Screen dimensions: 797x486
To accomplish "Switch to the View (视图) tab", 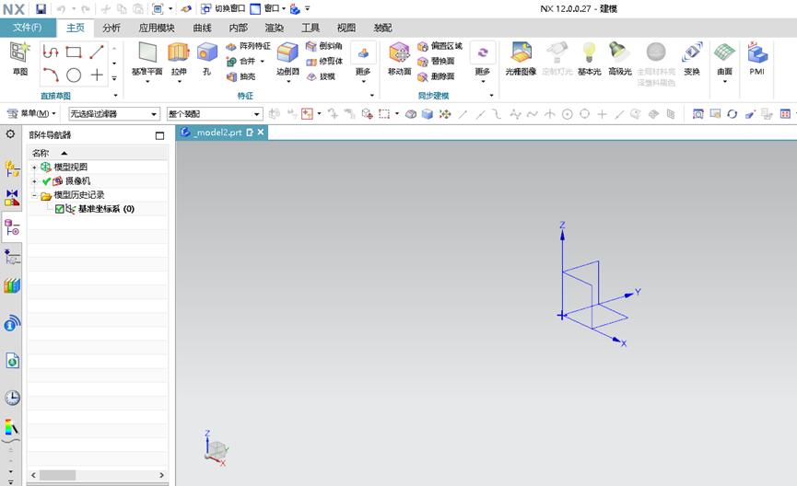I will click(346, 28).
